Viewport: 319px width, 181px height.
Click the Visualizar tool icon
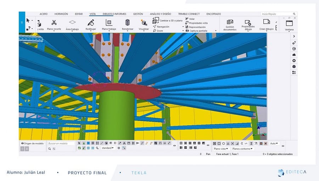pos(144,23)
